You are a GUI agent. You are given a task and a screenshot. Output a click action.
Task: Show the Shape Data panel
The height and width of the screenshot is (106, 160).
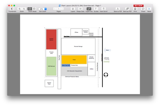(x=80, y=9)
